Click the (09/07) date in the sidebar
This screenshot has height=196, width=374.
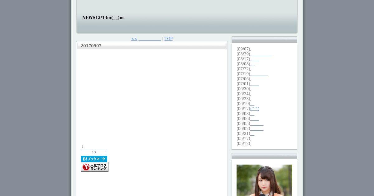[243, 49]
